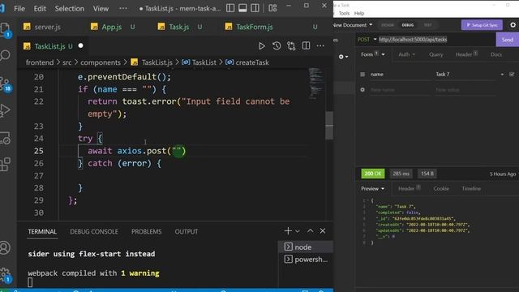
Task: Switch to the Docs tab in Insomnia
Action: (496, 54)
